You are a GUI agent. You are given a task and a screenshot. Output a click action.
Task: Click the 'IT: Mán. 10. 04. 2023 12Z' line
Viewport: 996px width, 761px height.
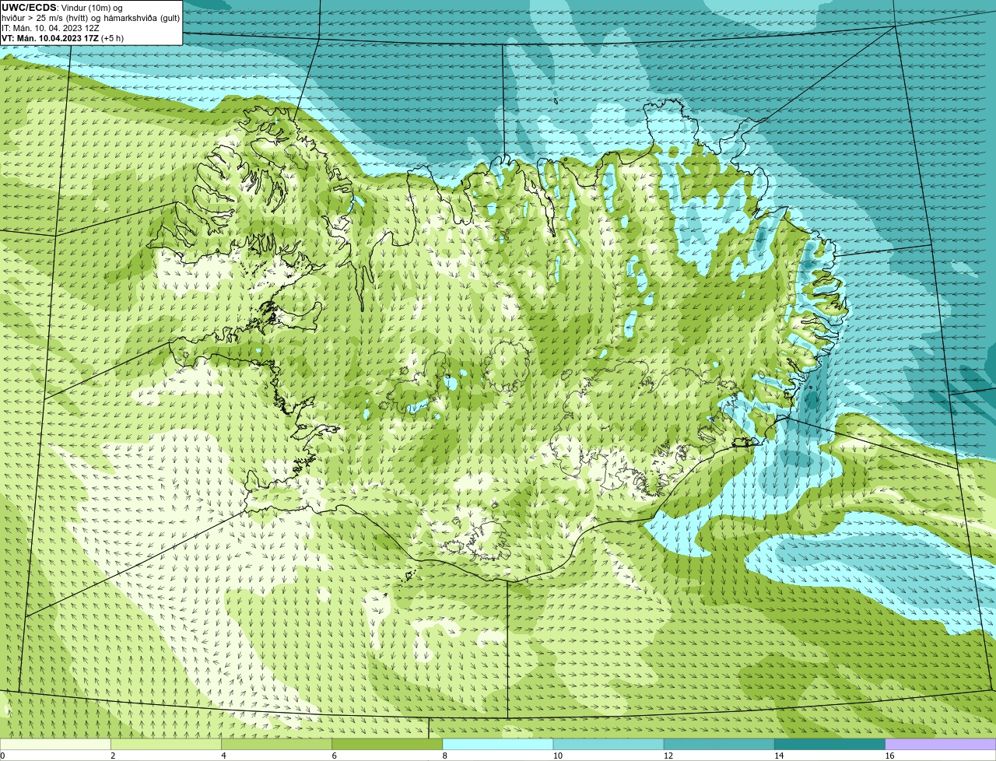(x=51, y=28)
